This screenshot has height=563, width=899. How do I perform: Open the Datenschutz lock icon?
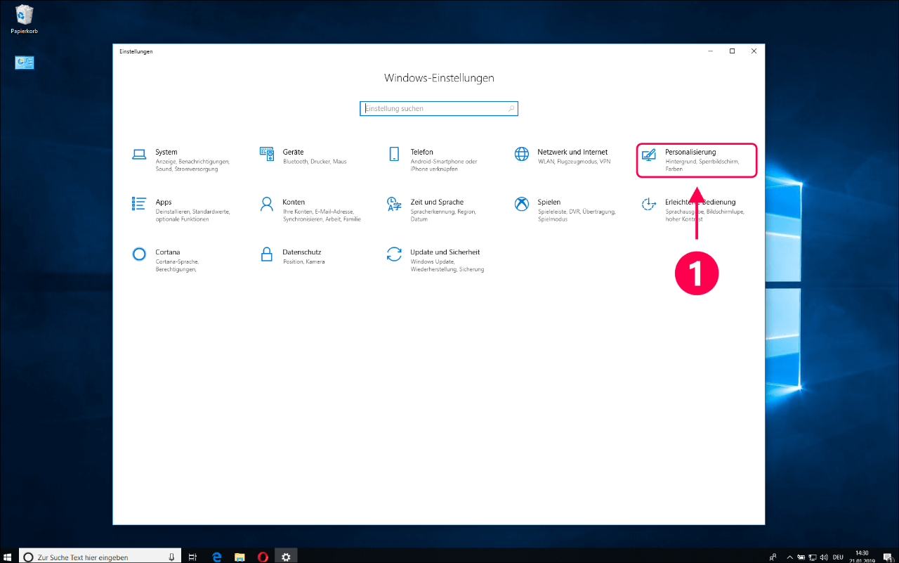tap(266, 254)
